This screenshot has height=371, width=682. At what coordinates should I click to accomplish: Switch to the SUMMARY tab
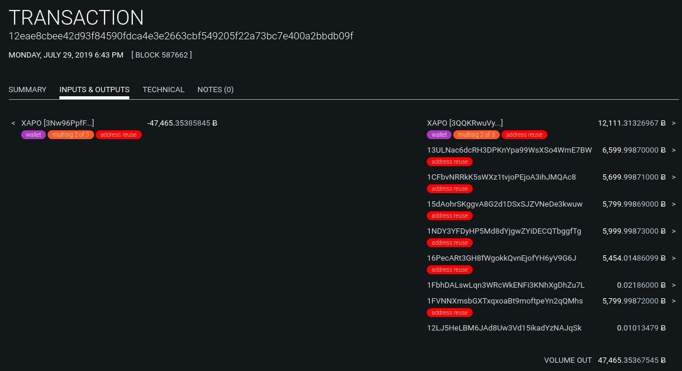(27, 89)
